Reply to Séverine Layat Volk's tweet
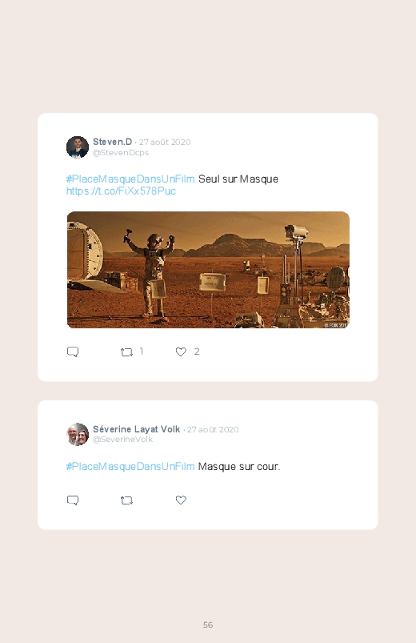Viewport: 416px width, 643px height. click(x=73, y=500)
